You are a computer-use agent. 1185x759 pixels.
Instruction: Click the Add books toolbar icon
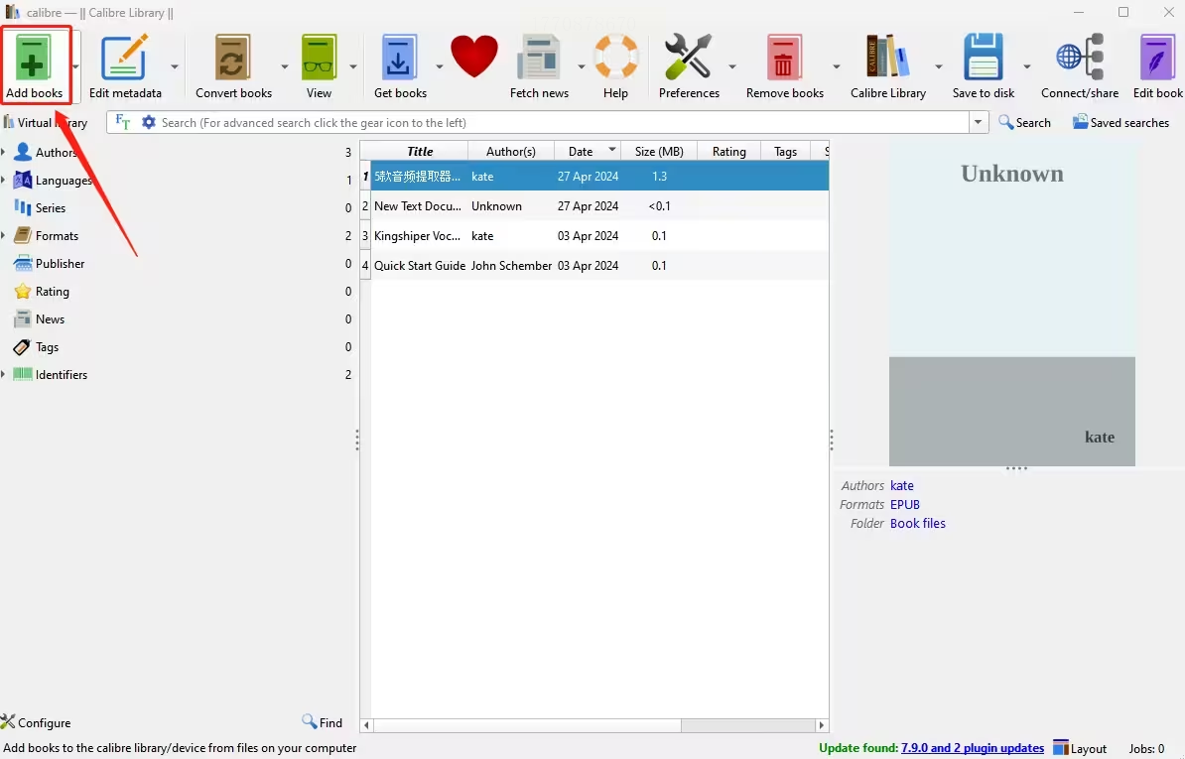[35, 62]
